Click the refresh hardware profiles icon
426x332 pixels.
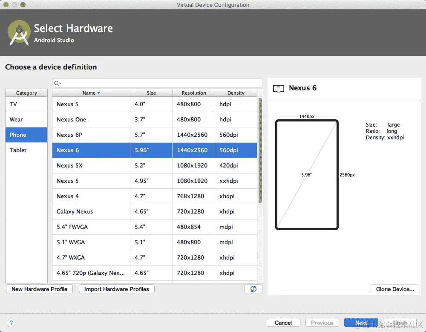pos(253,289)
